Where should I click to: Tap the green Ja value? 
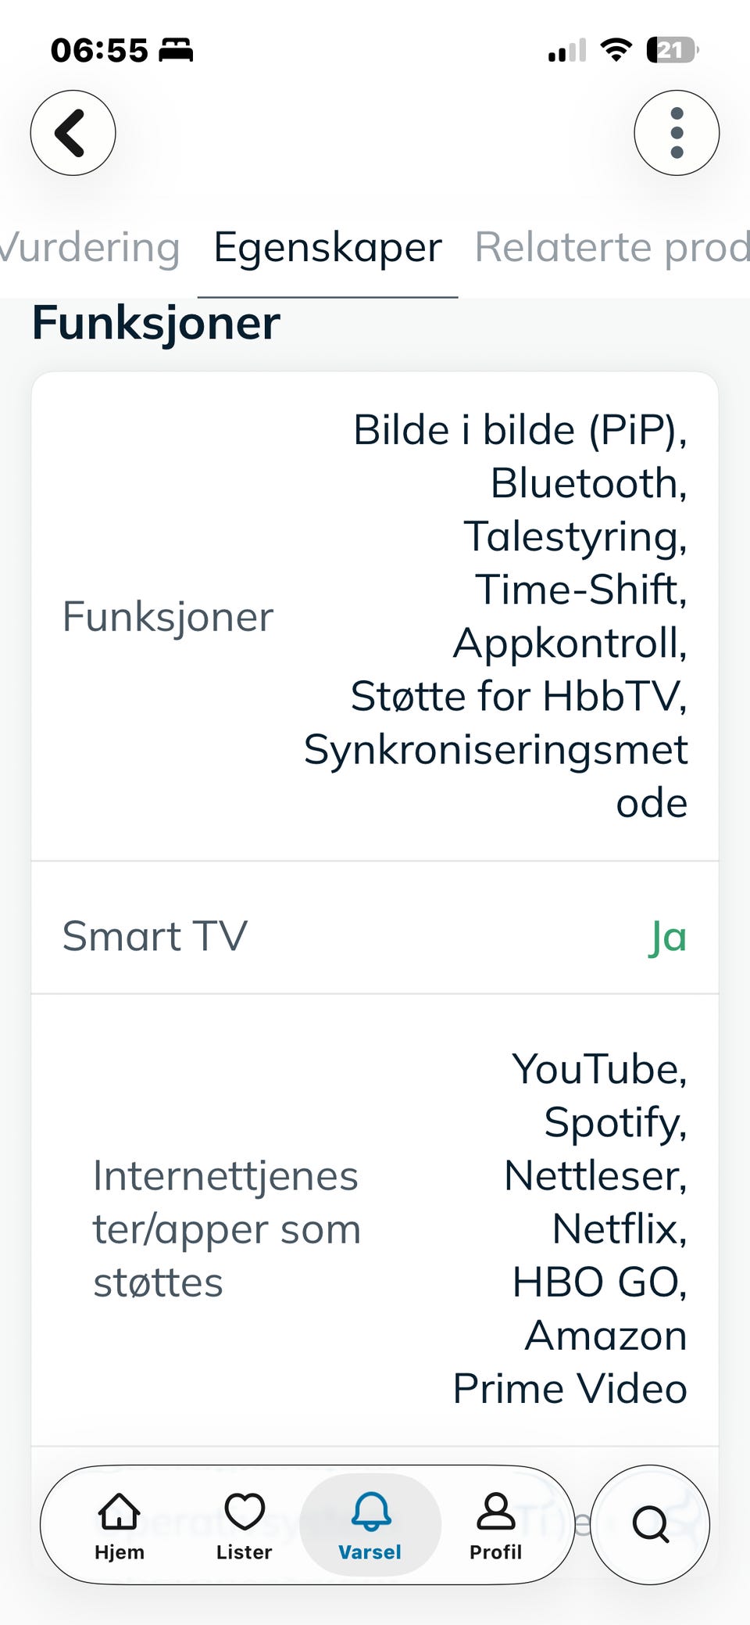pyautogui.click(x=668, y=936)
